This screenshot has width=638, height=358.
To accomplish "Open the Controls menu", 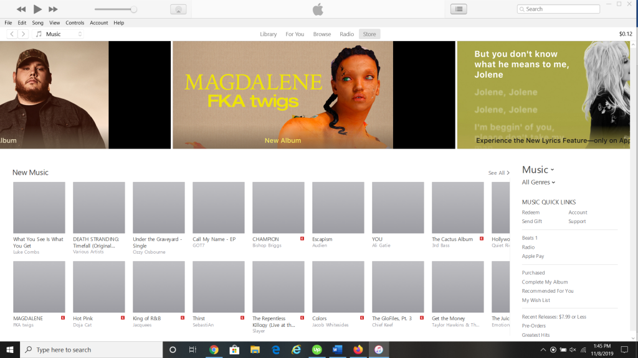I will 75,23.
